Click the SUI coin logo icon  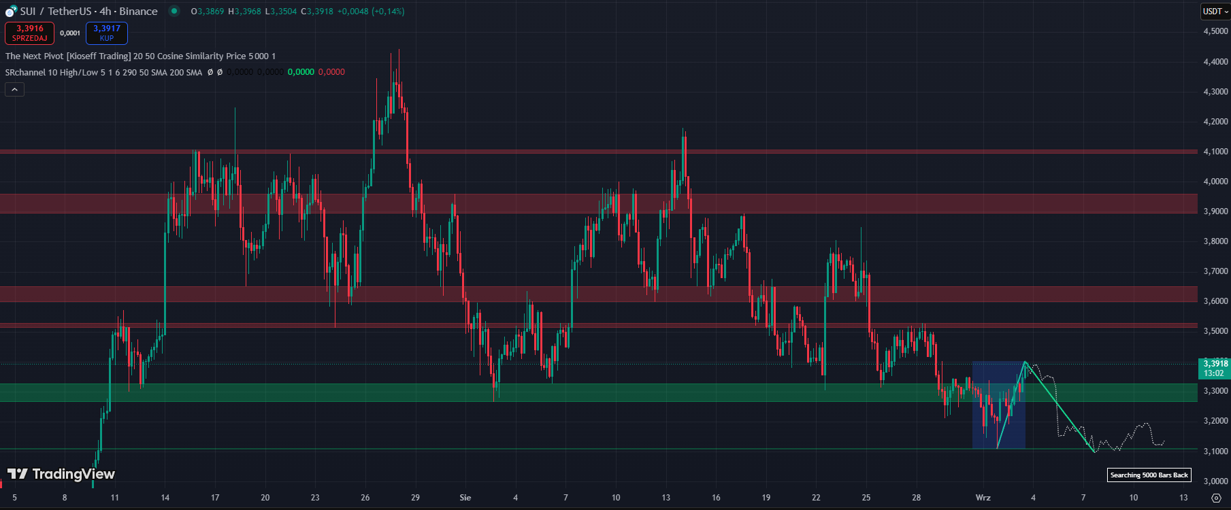11,12
